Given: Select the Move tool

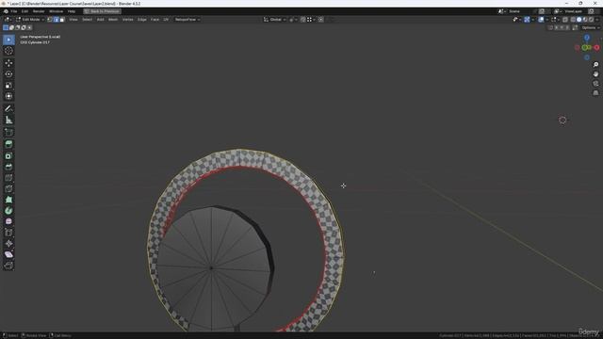Looking at the screenshot, I should (8, 63).
